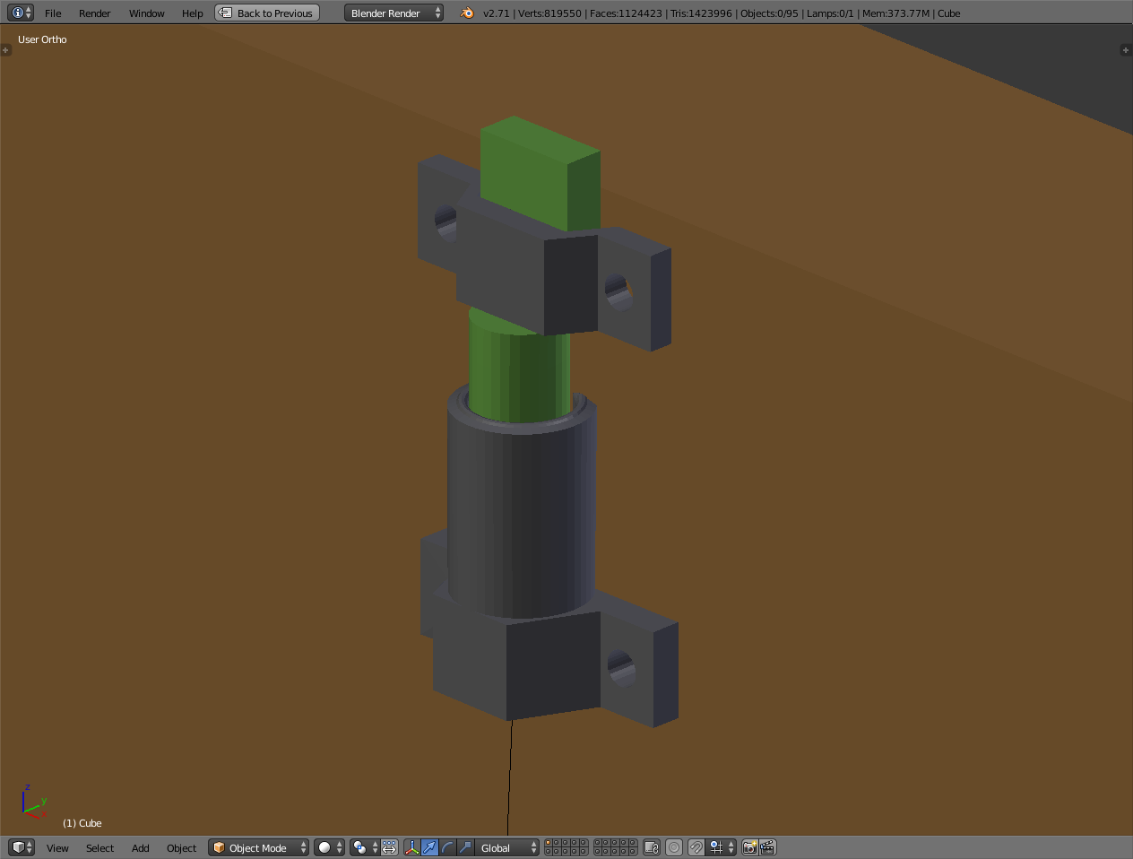Click the Blender logo icon

(x=467, y=13)
